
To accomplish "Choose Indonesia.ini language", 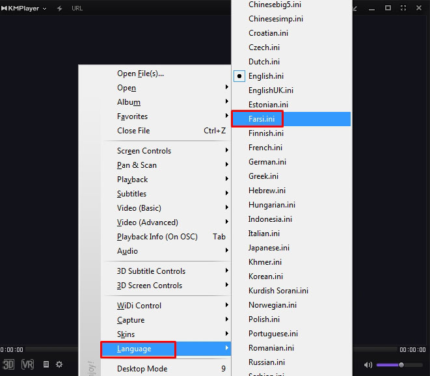I will 291,219.
